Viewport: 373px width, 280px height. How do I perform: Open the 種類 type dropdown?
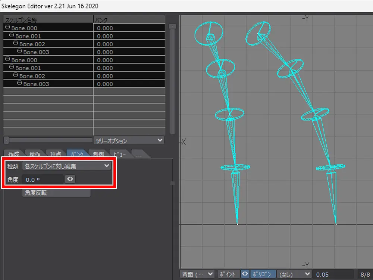pyautogui.click(x=66, y=166)
